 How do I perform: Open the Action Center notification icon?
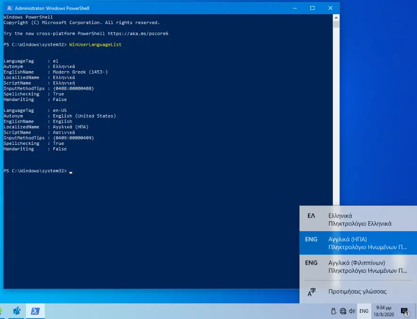405,311
